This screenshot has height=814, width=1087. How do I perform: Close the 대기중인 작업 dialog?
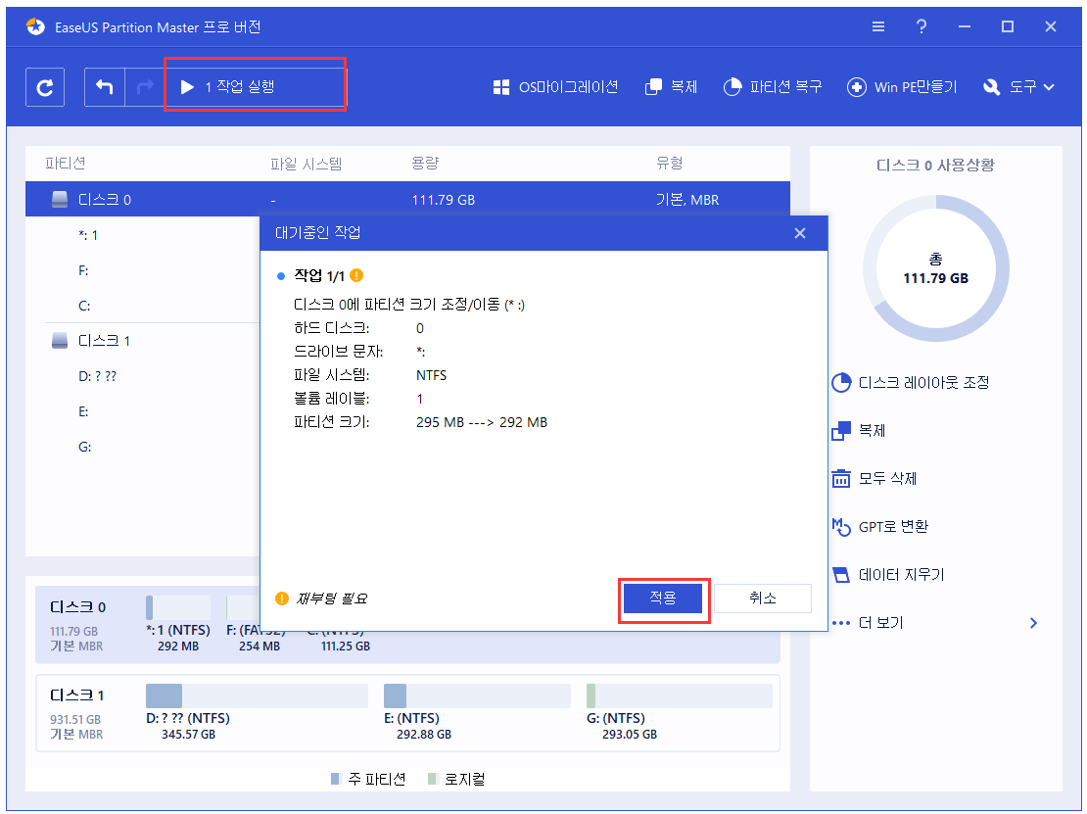tap(800, 233)
